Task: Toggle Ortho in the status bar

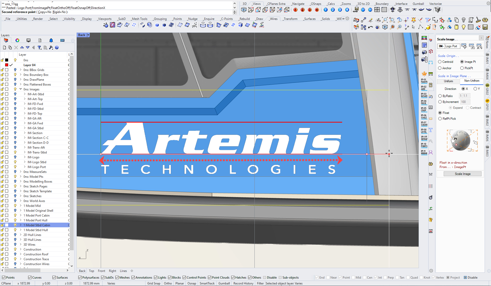Action: [x=168, y=283]
